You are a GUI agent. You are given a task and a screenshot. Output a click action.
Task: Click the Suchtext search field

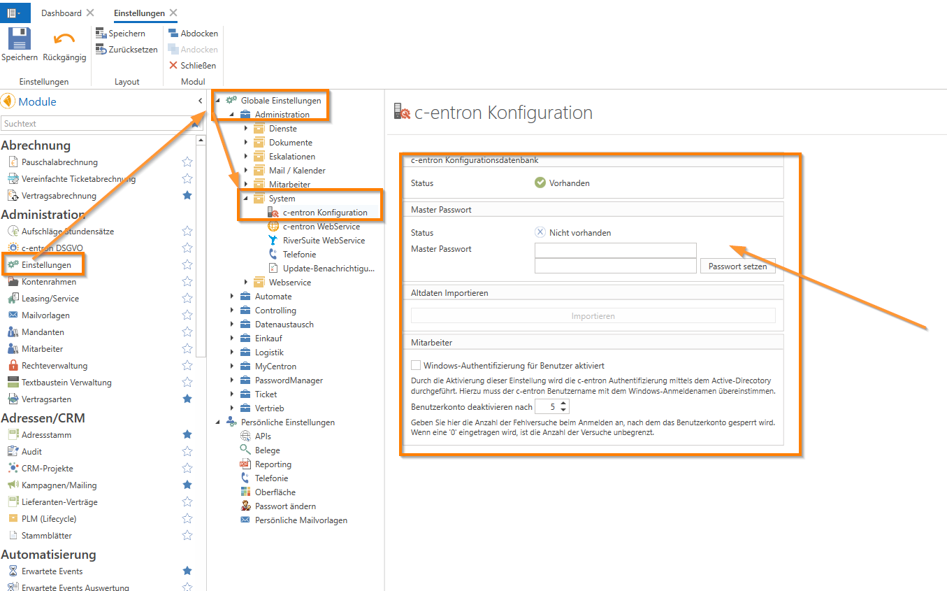(98, 124)
